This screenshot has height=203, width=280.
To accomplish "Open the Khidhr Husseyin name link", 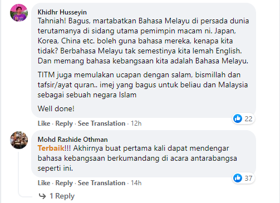I will (x=62, y=12).
